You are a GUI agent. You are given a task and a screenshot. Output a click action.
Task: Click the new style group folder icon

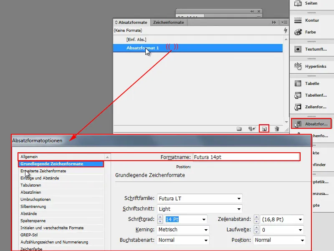(x=239, y=129)
